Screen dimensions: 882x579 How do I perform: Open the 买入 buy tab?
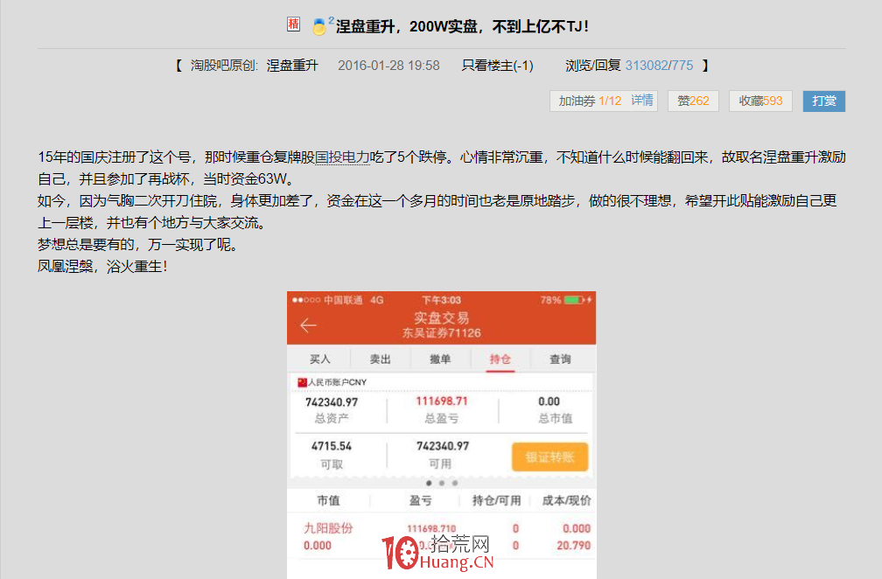pyautogui.click(x=320, y=358)
